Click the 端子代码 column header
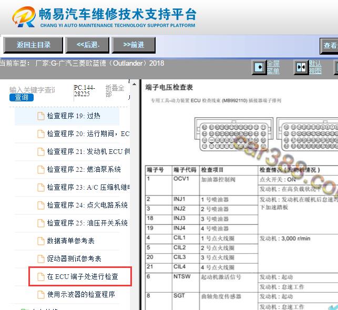338x310 pixels. pyautogui.click(x=185, y=170)
